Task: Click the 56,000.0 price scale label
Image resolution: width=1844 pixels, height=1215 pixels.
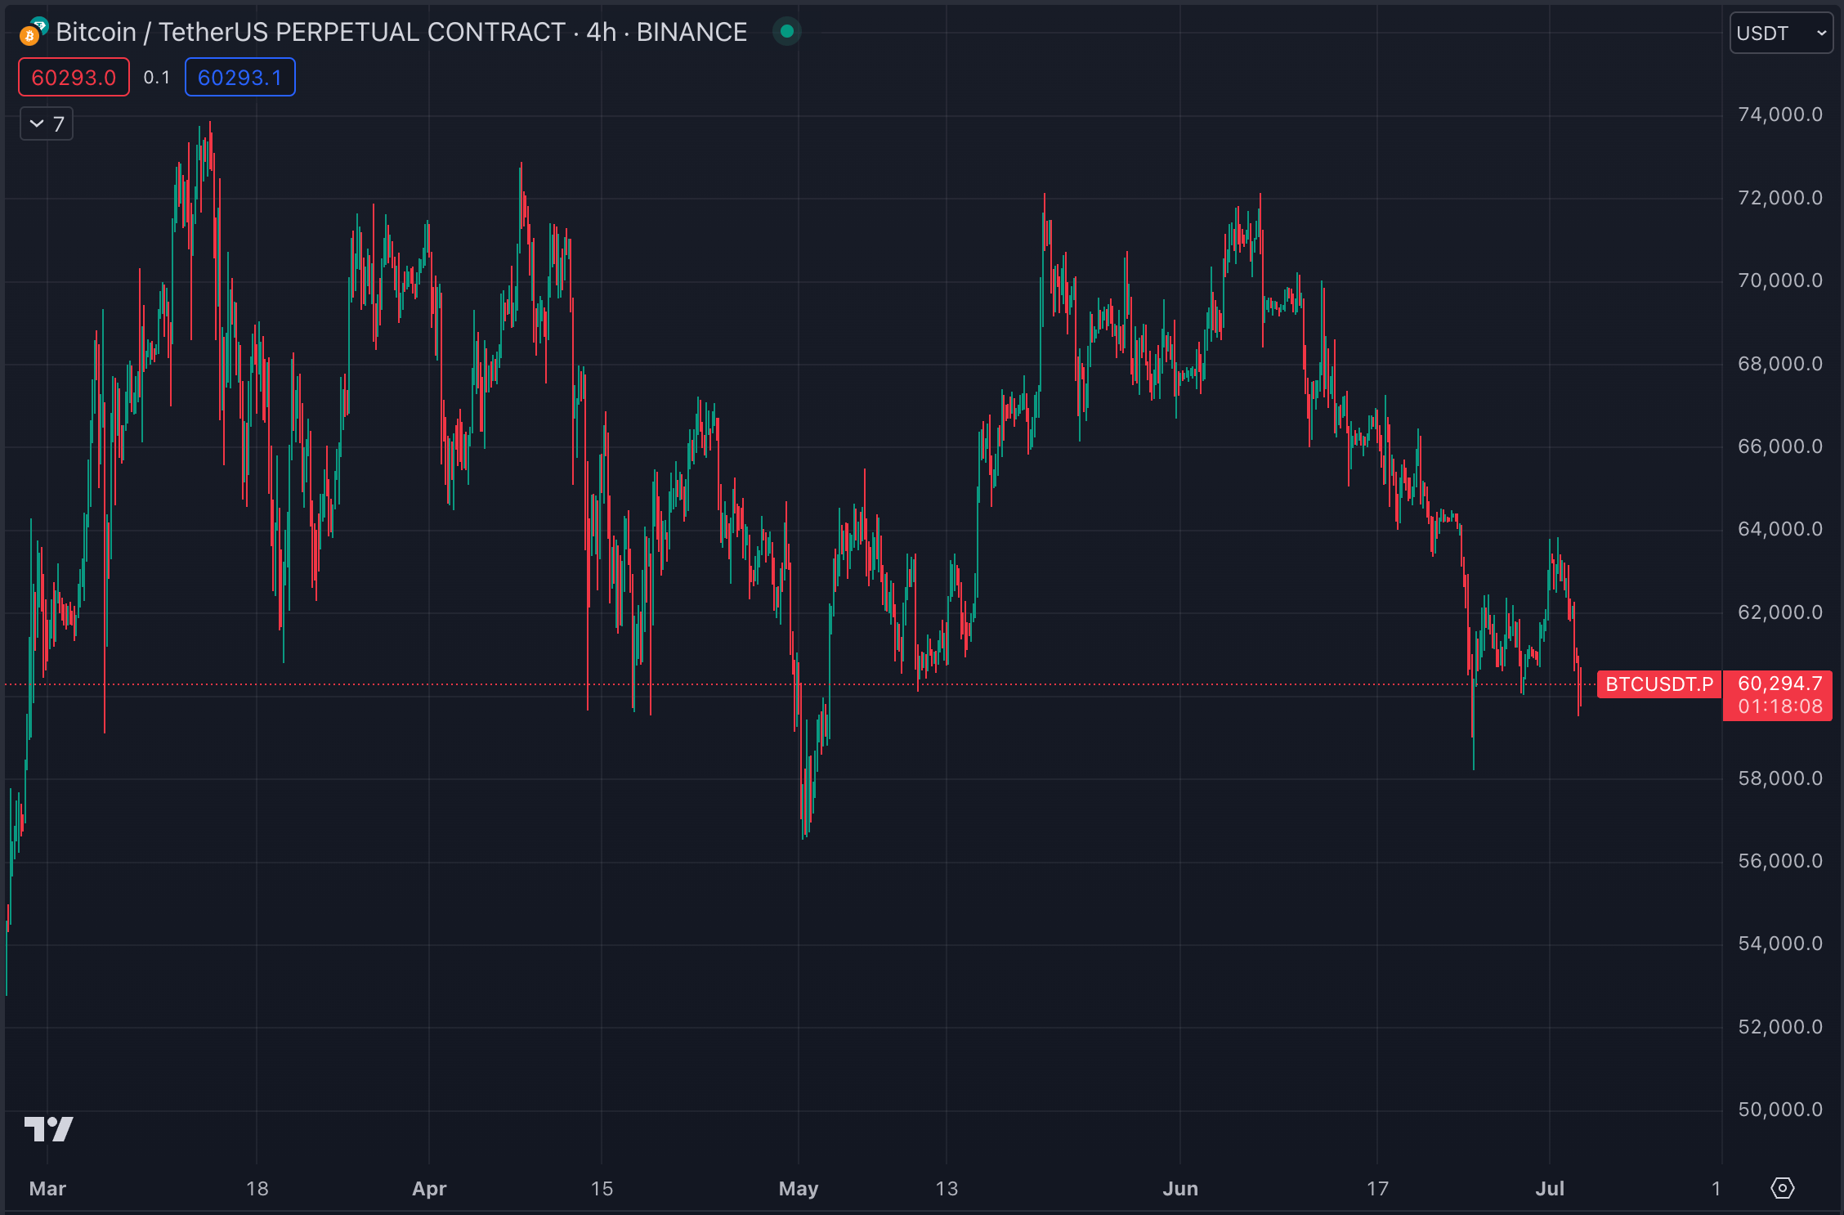Action: (1779, 861)
